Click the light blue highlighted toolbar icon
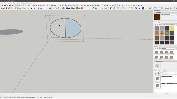 [116, 5]
